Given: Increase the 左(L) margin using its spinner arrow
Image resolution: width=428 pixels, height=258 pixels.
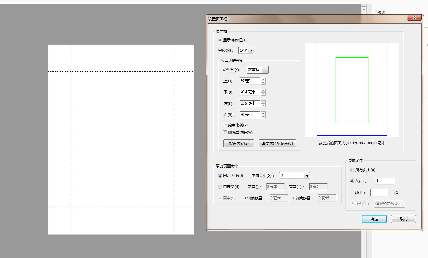Looking at the screenshot, I should click(263, 102).
